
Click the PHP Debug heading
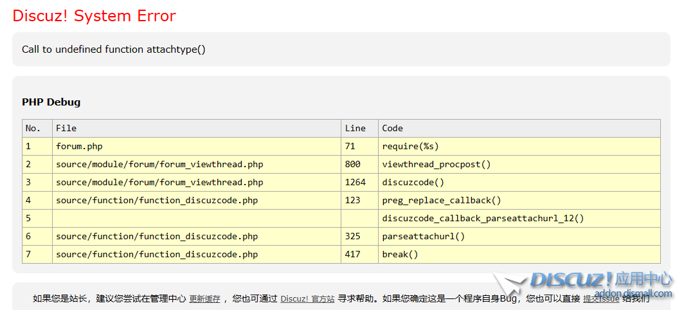pyautogui.click(x=51, y=102)
